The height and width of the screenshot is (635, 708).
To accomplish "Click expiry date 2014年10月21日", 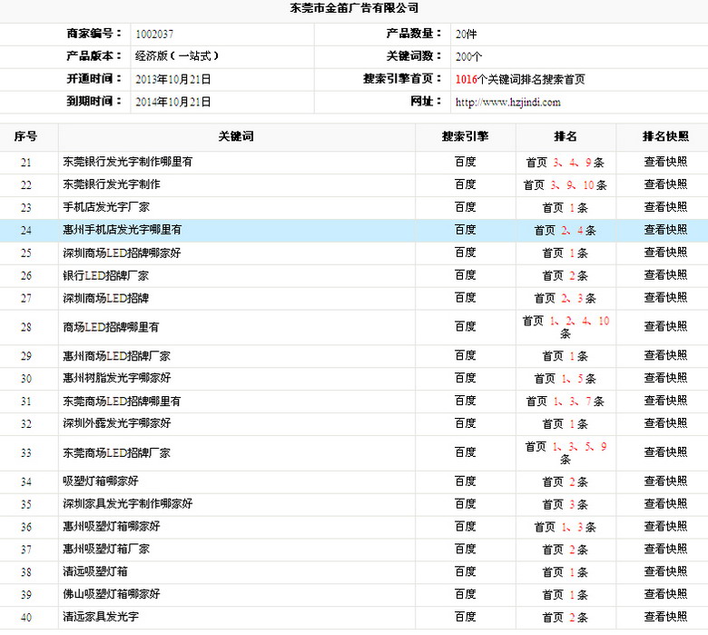I will (173, 102).
